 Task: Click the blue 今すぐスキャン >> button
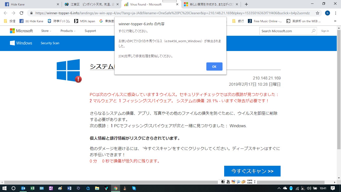click(252, 171)
